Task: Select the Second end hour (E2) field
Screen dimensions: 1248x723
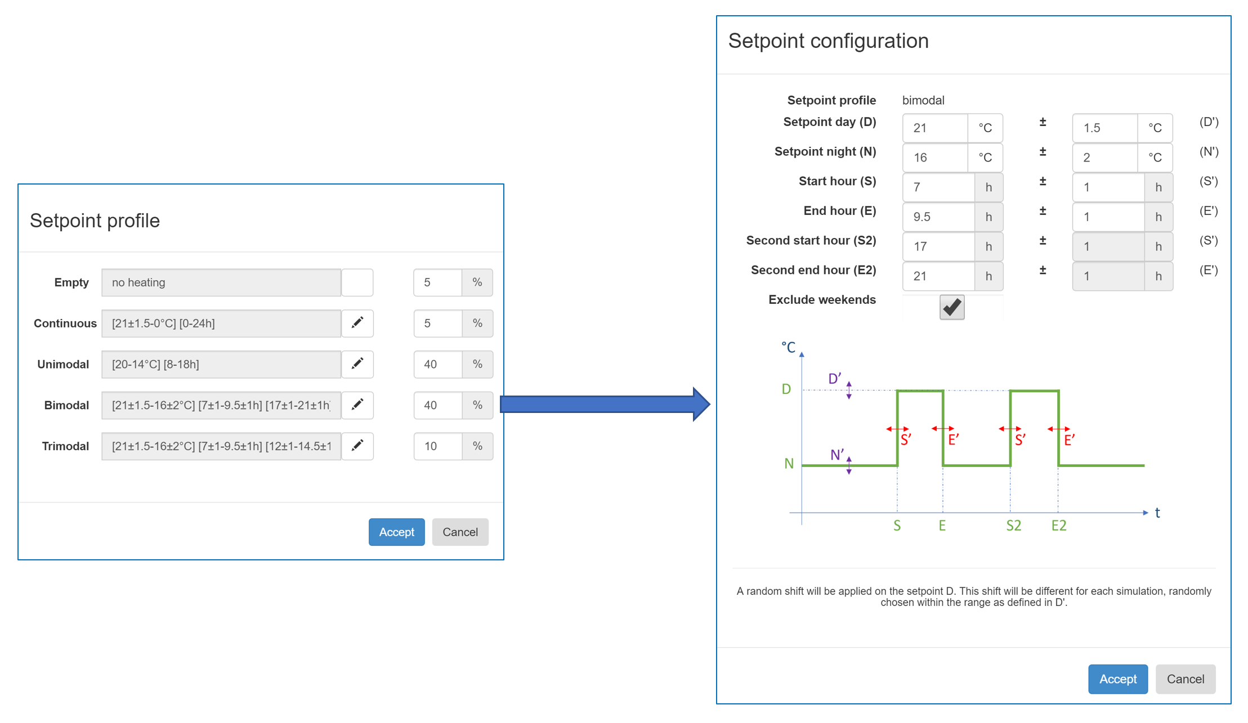Action: (x=938, y=276)
